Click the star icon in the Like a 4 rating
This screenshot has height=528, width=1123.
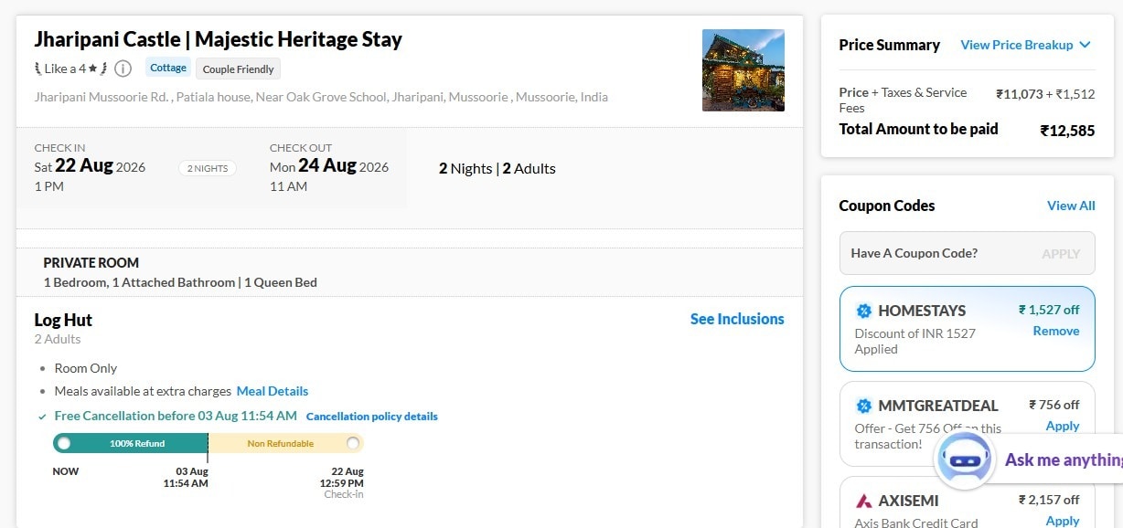92,69
